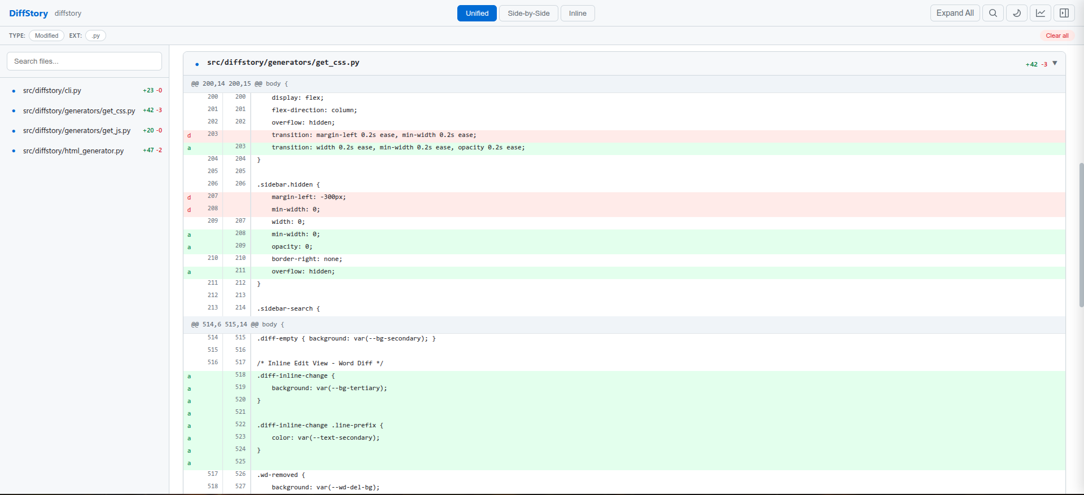Click the deleted transition margin-left line 203
Viewport: 1084px width, 495px height.
[x=624, y=135]
